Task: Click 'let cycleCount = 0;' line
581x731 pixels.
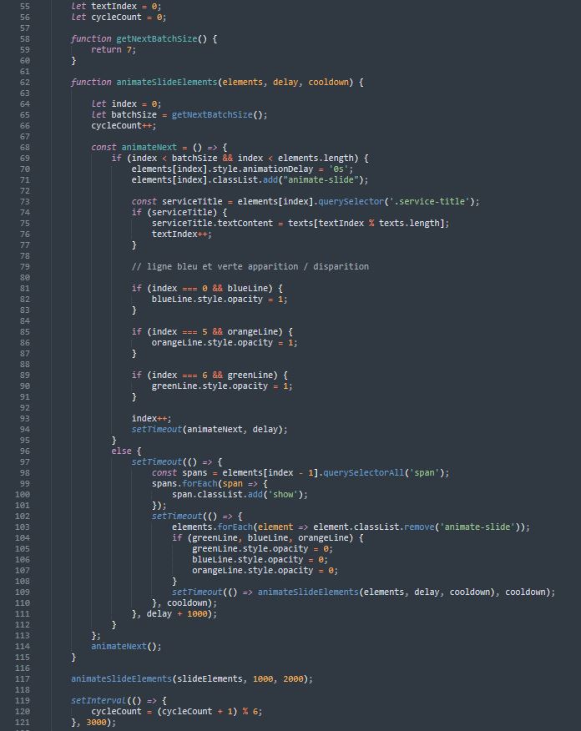Action: (x=119, y=17)
